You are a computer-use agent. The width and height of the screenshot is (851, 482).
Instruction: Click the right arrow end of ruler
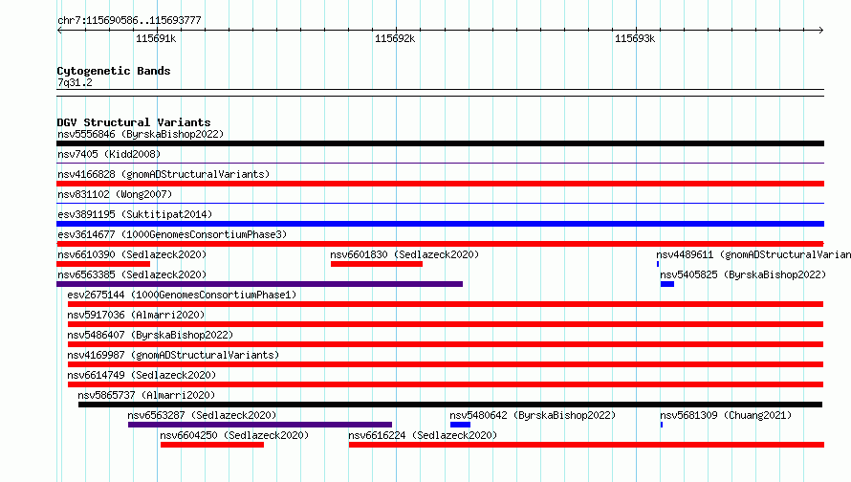tap(821, 30)
